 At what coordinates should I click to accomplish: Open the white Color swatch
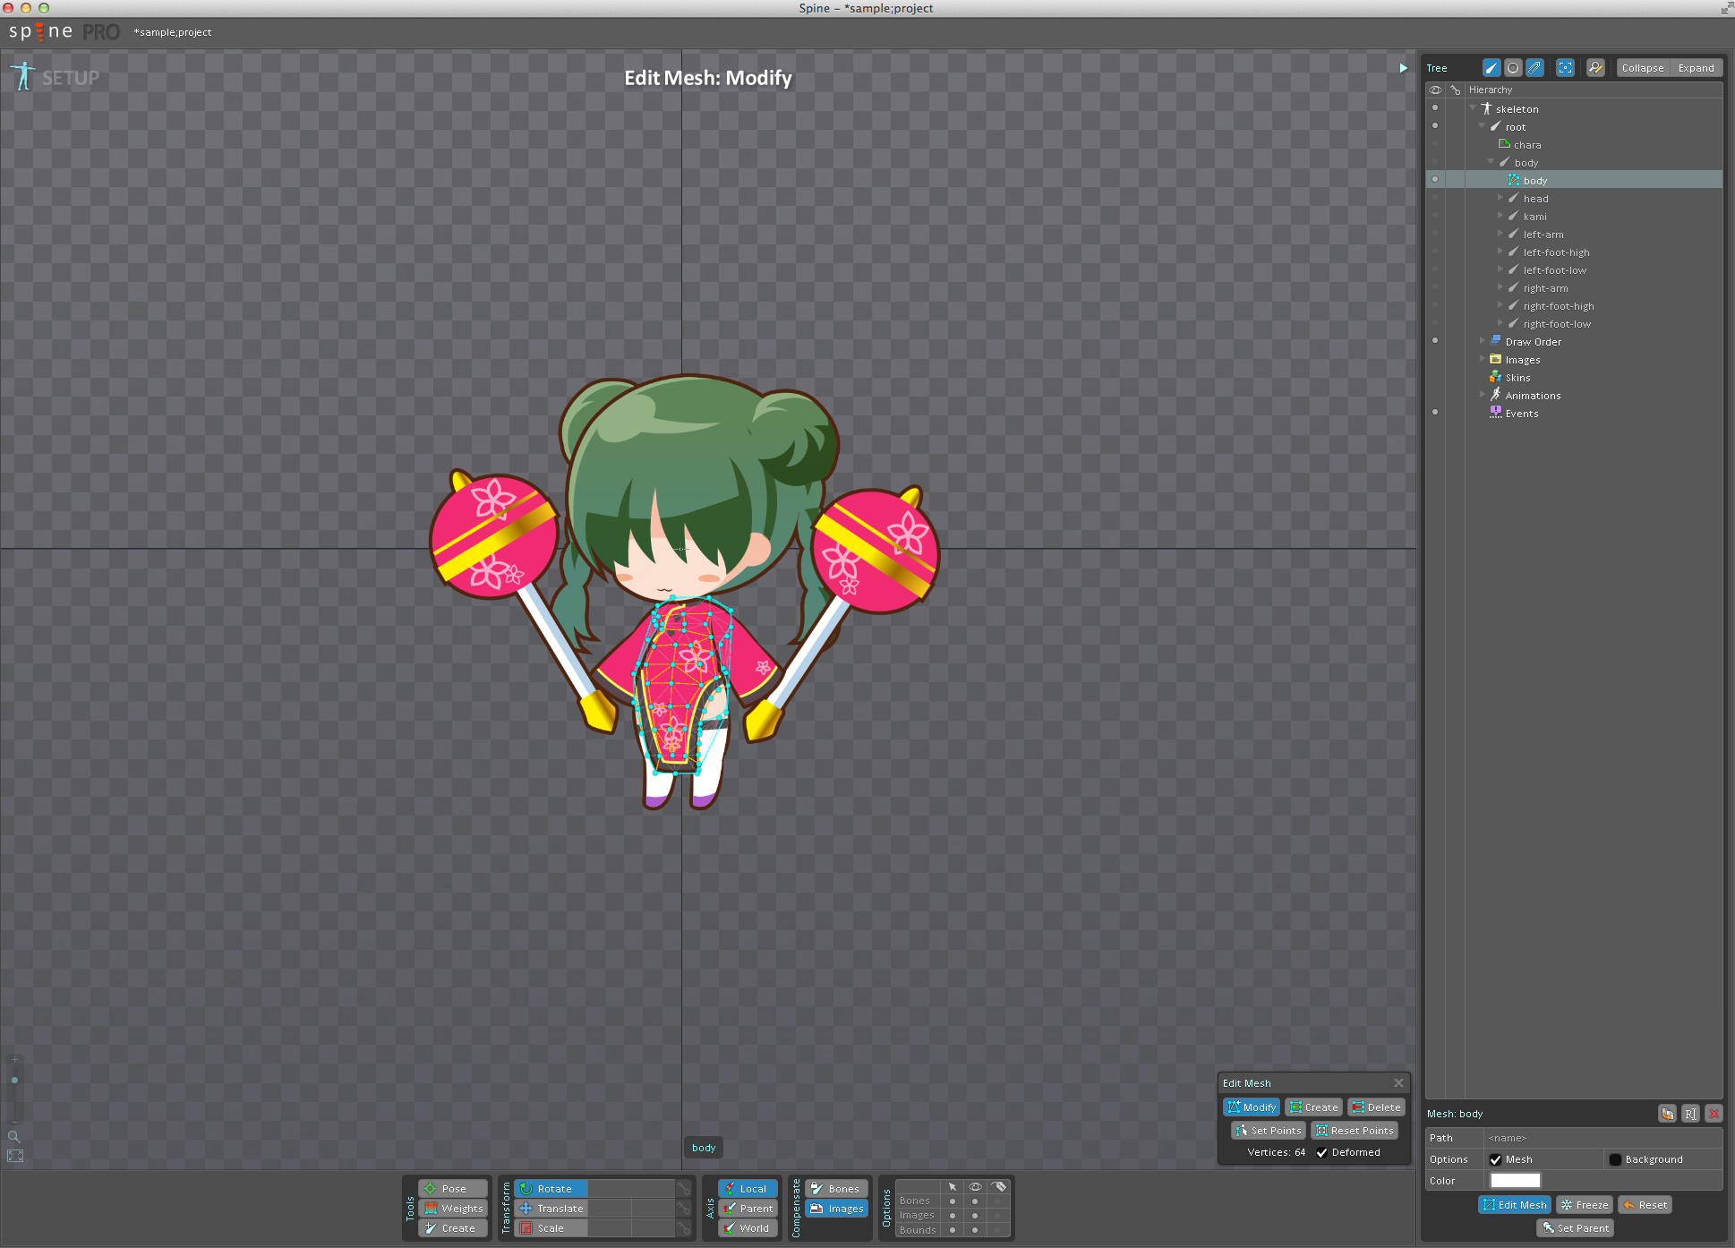tap(1515, 1181)
